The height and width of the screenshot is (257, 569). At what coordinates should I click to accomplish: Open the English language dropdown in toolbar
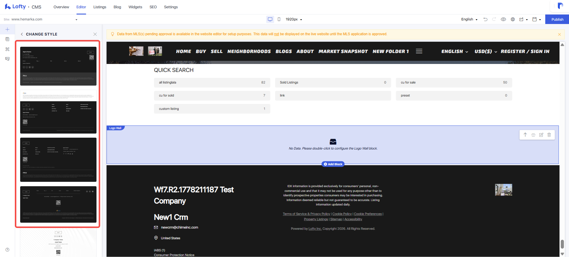click(x=469, y=19)
